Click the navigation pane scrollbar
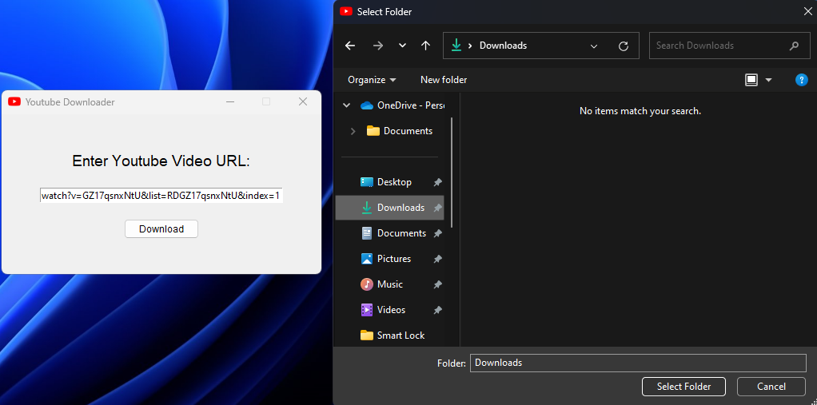 pos(451,172)
